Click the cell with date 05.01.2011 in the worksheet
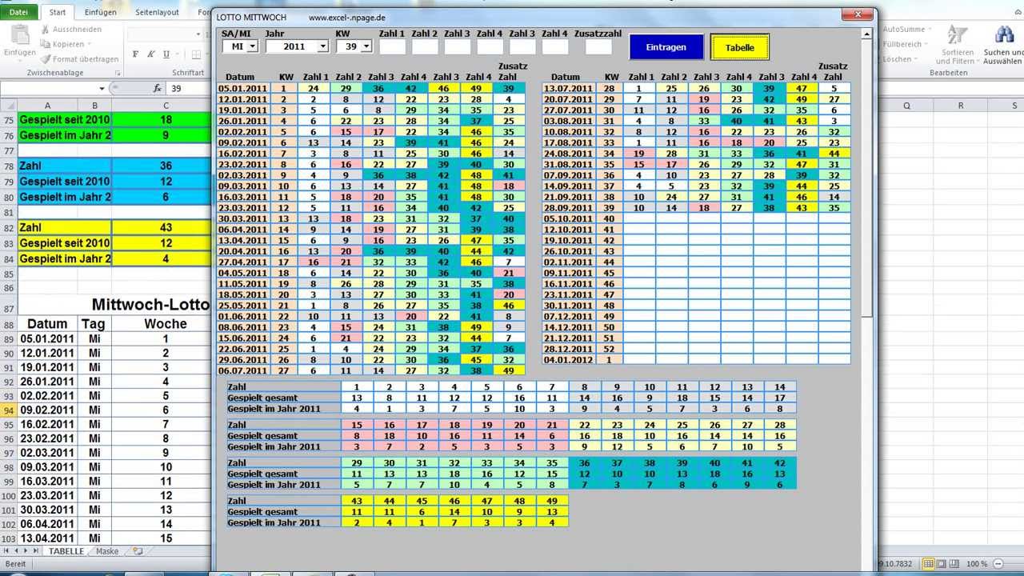This screenshot has height=576, width=1024. click(47, 338)
